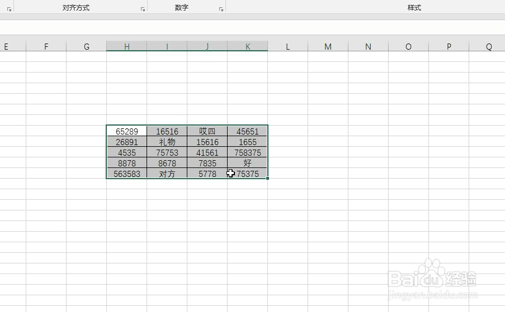The width and height of the screenshot is (505, 312).
Task: Click the cell containing 758375
Action: [247, 152]
